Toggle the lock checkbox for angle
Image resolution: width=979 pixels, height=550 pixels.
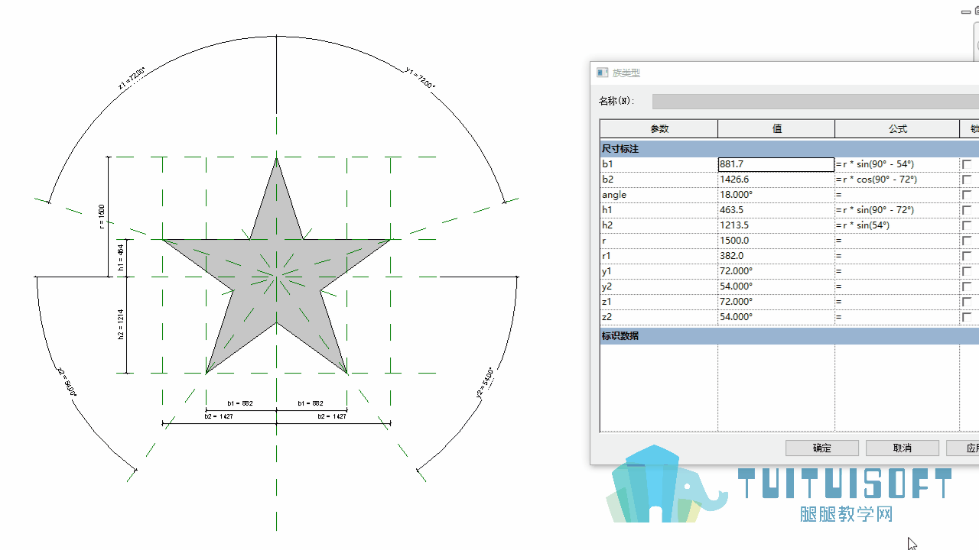968,195
